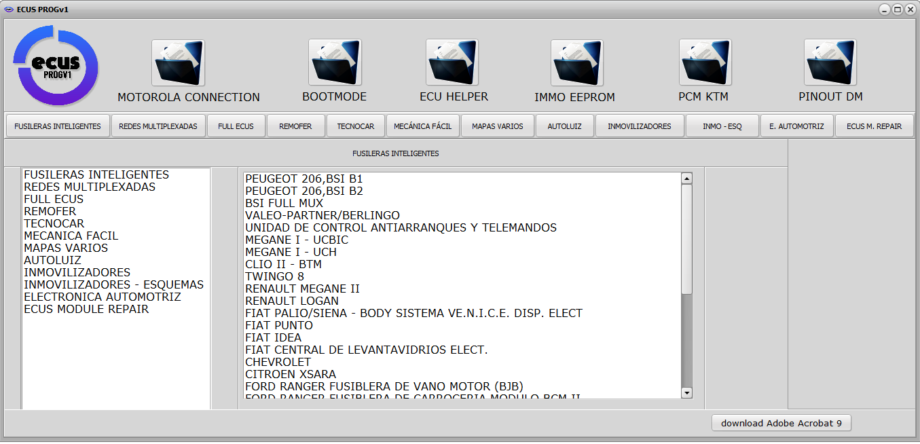The height and width of the screenshot is (444, 920).
Task: Switch to the REDES MULTIPLEXADAS tab
Action: [158, 126]
